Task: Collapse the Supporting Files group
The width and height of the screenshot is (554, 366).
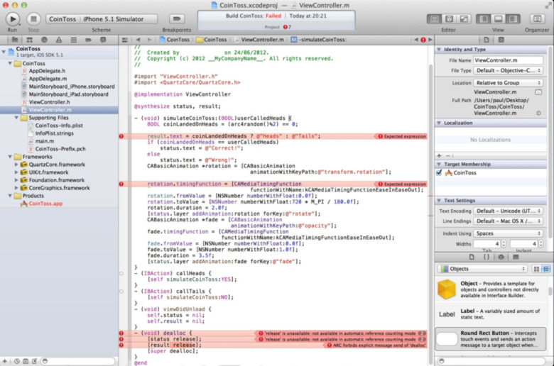Action: (x=16, y=118)
